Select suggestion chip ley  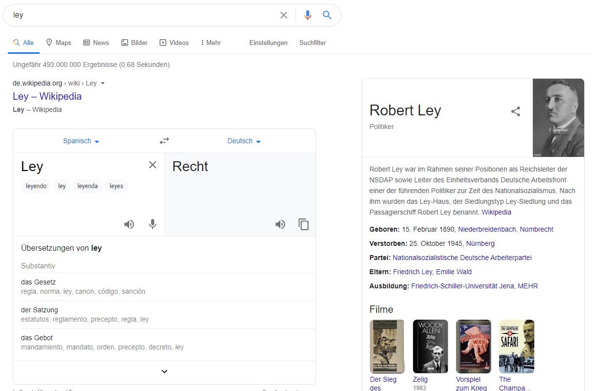[x=62, y=186]
